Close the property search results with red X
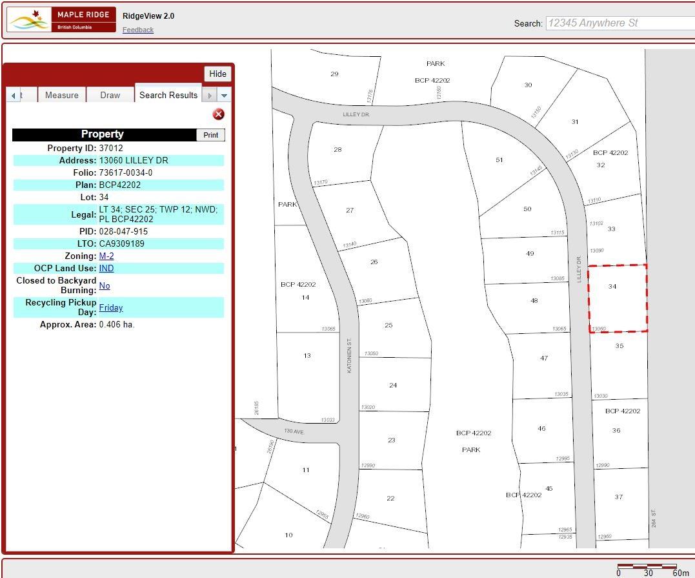The height and width of the screenshot is (578, 695). tap(219, 114)
